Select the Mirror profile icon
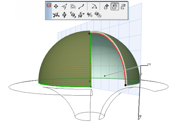The width and height of the screenshot is (171, 122). (x=123, y=6)
